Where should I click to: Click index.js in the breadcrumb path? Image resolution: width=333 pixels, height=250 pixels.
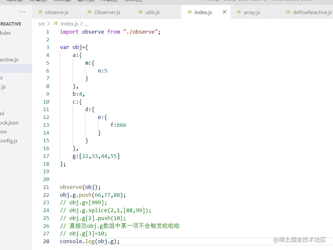[69, 24]
